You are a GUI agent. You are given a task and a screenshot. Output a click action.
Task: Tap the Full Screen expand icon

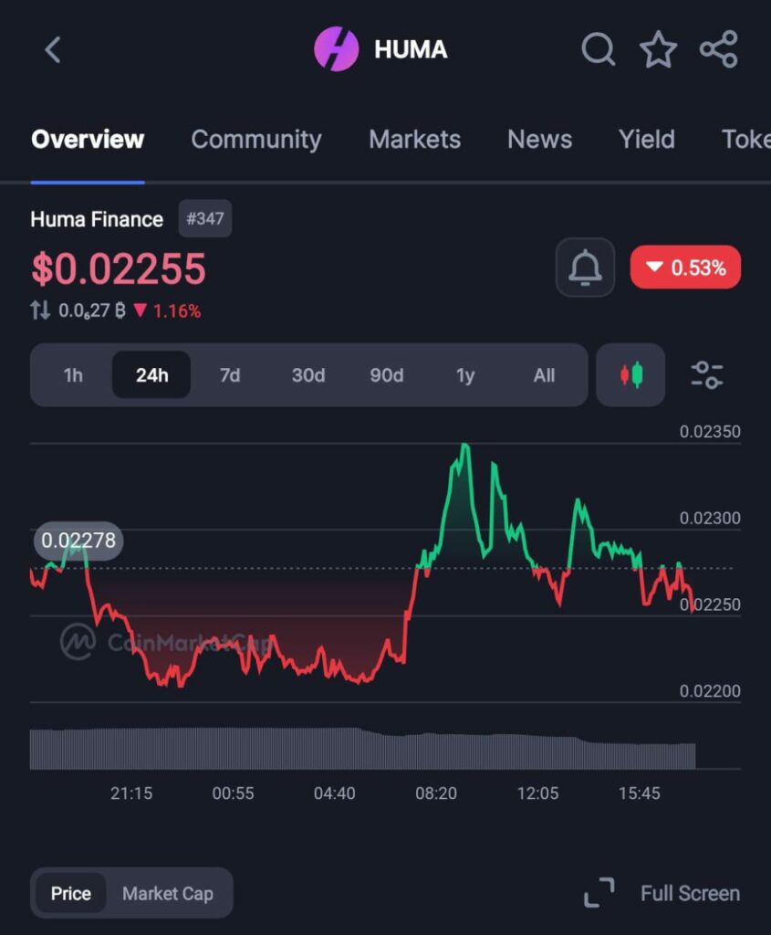(x=599, y=893)
